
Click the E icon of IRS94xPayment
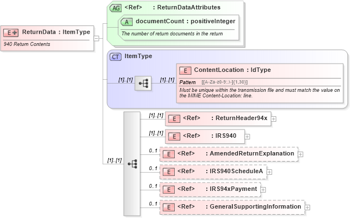[169, 189]
